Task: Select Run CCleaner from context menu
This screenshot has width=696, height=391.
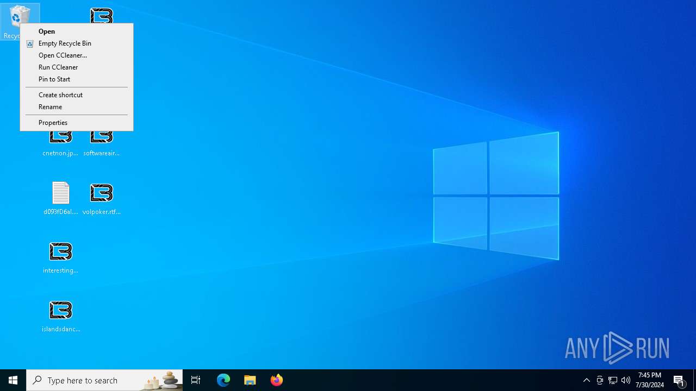Action: [77, 67]
